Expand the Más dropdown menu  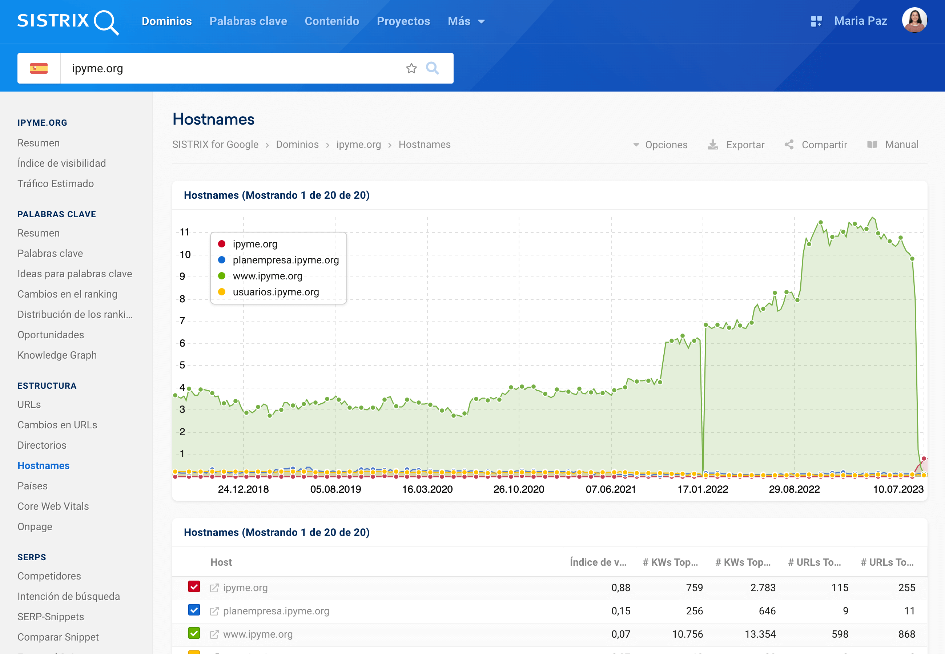coord(466,21)
